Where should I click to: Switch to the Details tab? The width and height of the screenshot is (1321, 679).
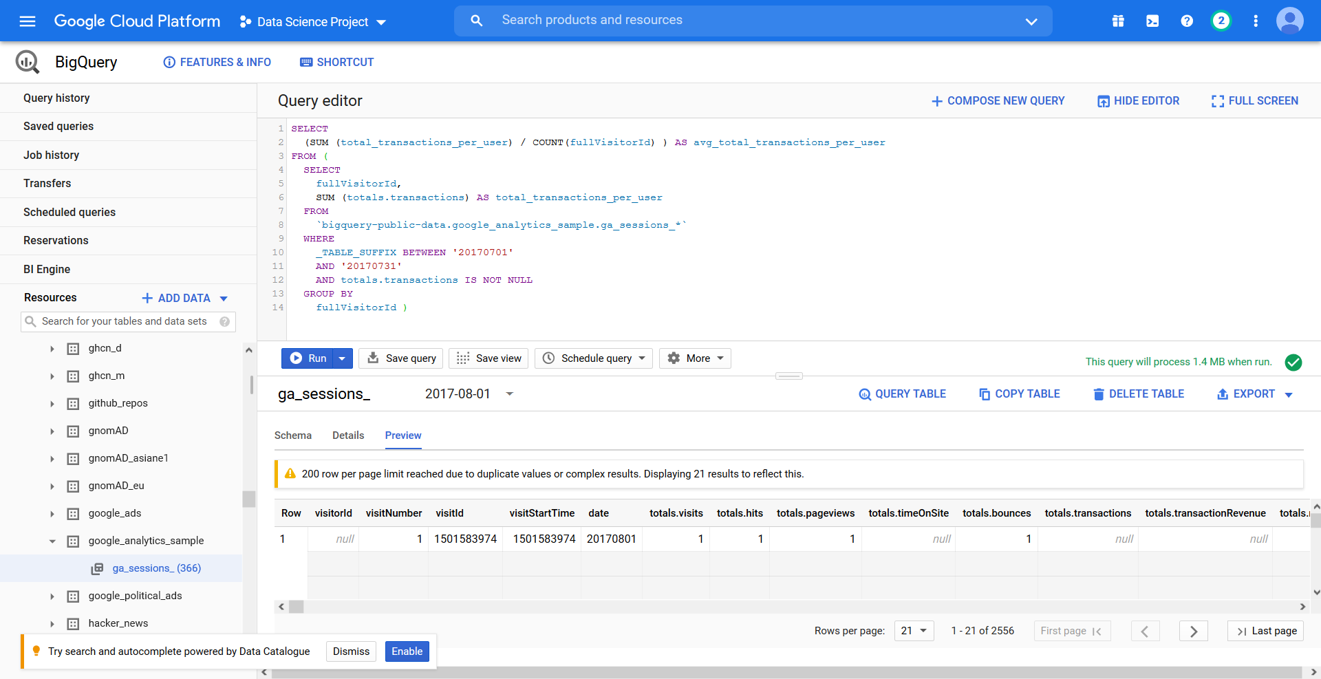pos(348,435)
